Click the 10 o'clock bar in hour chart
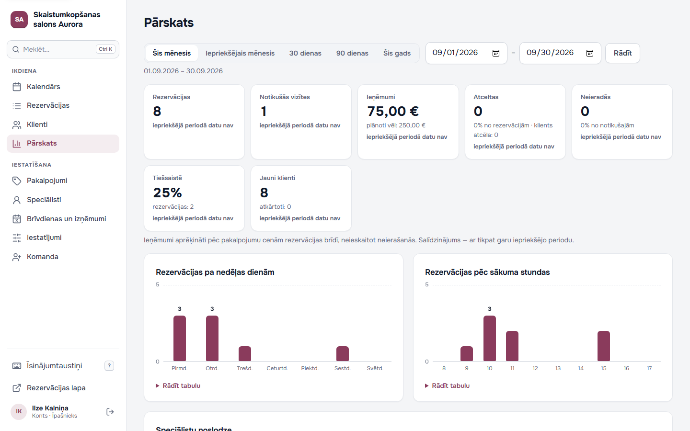The image size is (690, 431). 490,338
